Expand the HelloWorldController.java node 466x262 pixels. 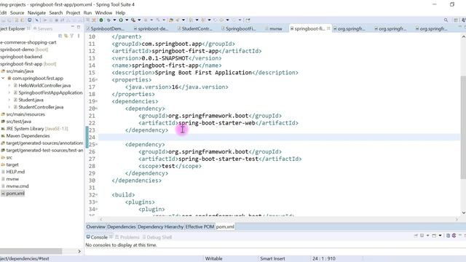coord(9,85)
